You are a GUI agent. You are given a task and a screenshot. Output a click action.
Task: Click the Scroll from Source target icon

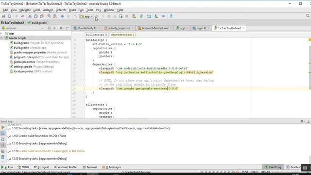[49, 28]
